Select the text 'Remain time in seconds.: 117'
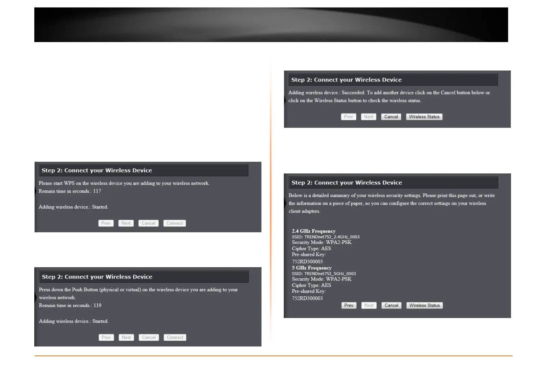 coord(70,191)
